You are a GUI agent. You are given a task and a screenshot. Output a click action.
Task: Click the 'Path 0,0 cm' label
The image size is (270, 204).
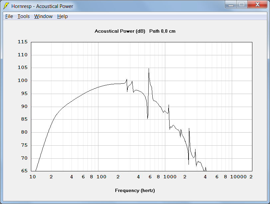[162, 31]
